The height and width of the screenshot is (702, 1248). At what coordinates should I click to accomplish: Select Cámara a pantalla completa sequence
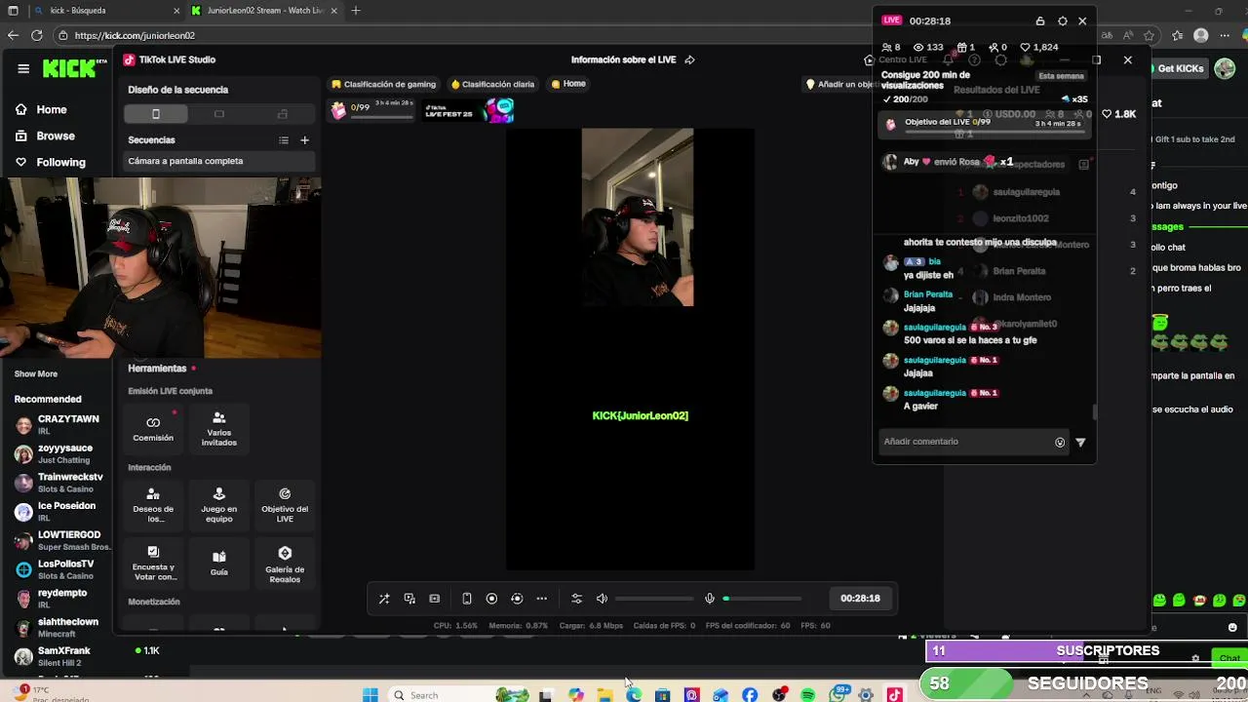pos(219,161)
